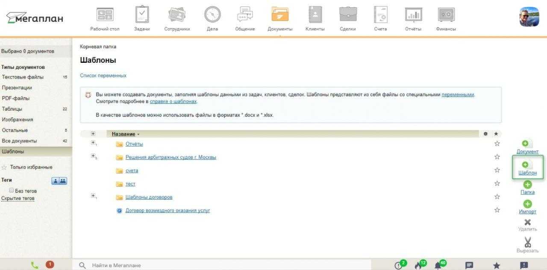The height and width of the screenshot is (270, 547).
Task: Click the Скрытие тегов link
Action: click(x=18, y=198)
